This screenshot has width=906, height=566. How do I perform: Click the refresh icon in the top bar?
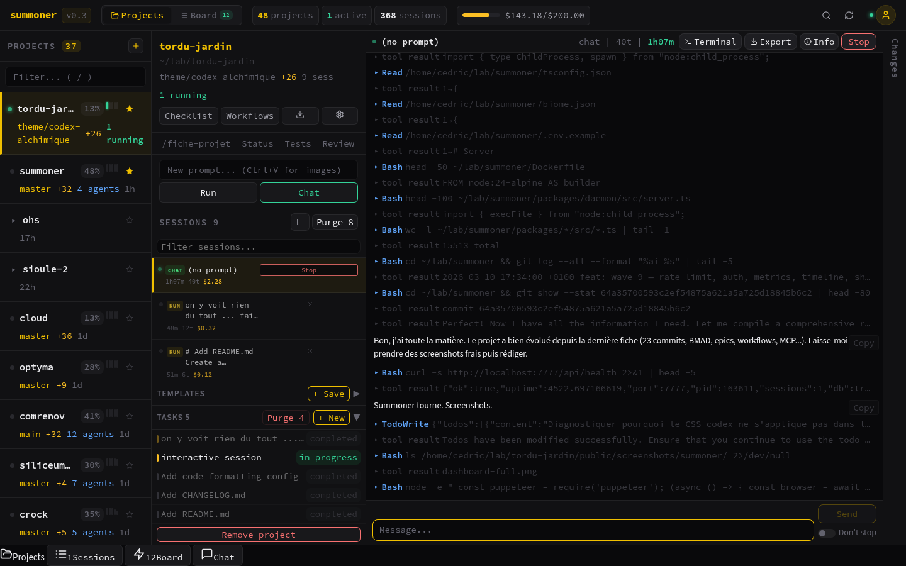click(x=849, y=14)
